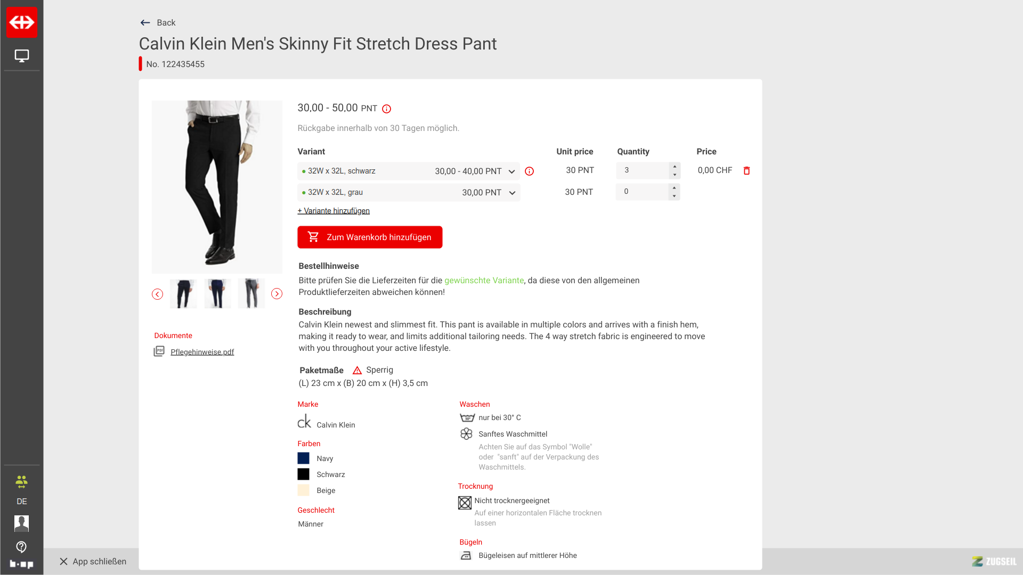Viewport: 1023px width, 575px height.
Task: Click the SBB logo icon
Action: pos(22,22)
